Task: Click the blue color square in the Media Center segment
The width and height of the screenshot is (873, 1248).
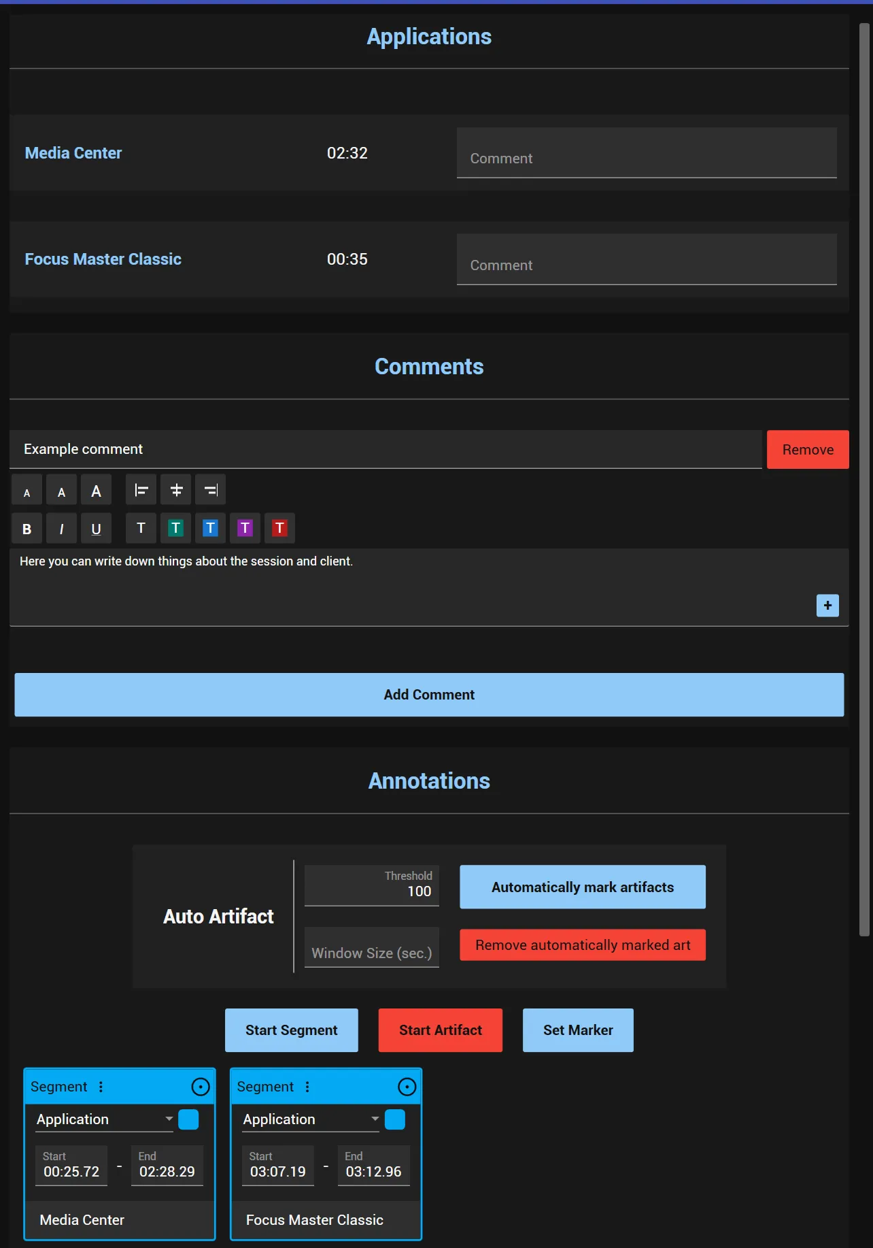Action: click(x=188, y=1119)
